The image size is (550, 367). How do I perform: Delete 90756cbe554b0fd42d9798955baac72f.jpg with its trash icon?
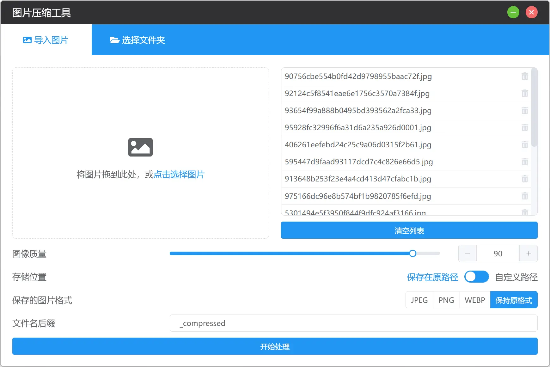click(x=525, y=76)
